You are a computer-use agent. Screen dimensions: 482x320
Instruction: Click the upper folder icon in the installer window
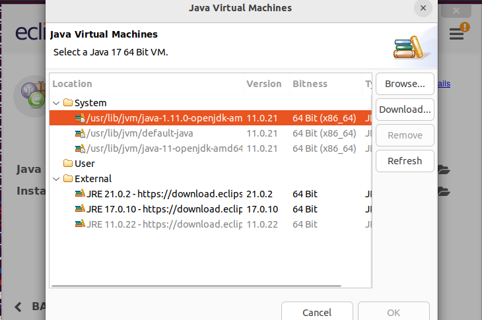click(x=444, y=169)
